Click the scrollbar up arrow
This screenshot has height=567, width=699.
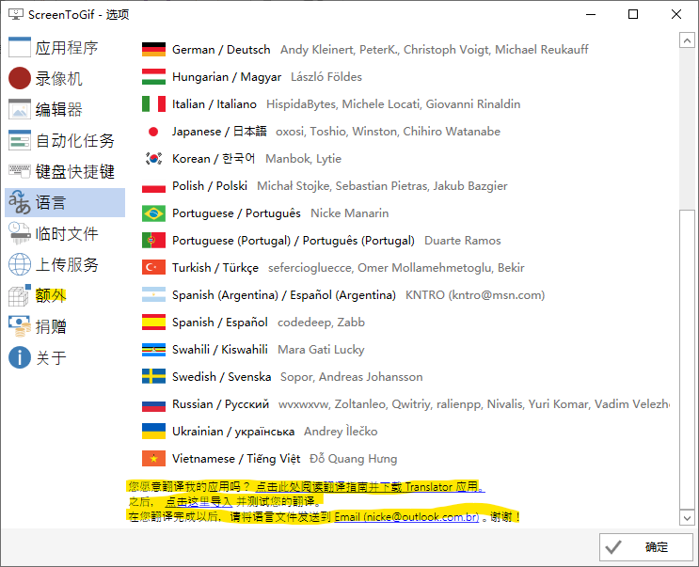pyautogui.click(x=687, y=40)
